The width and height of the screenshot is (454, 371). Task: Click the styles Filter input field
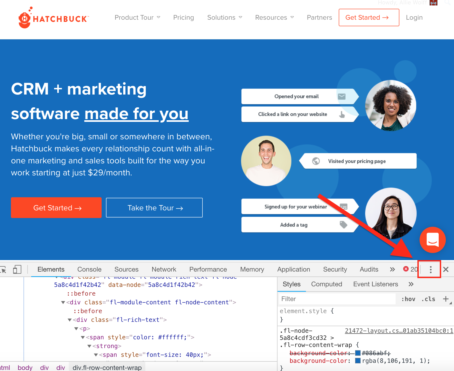(x=337, y=299)
